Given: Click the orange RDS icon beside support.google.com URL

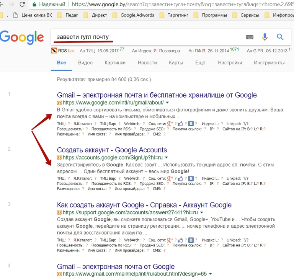Looking at the screenshot, I should click(59, 212).
